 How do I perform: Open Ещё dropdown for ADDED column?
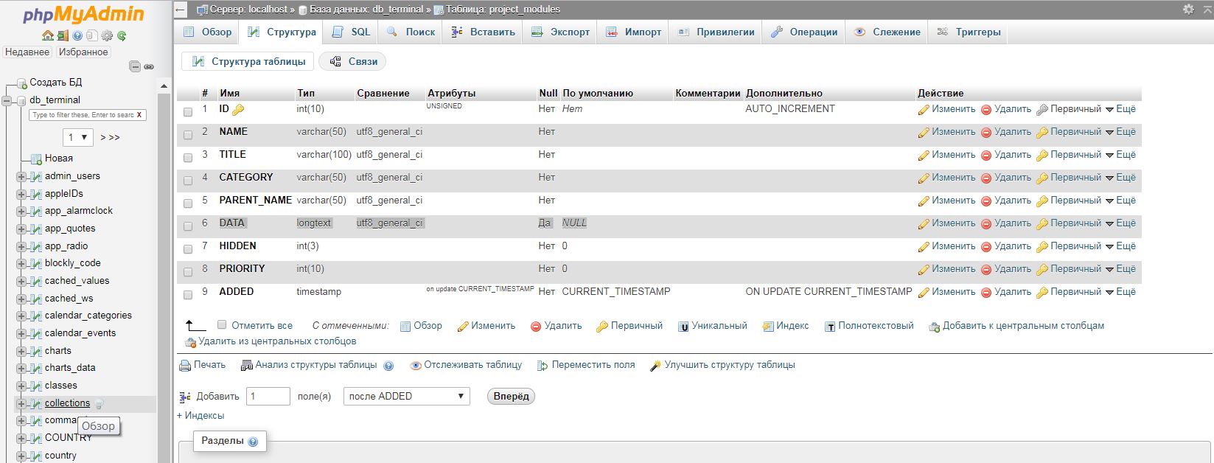(1120, 292)
